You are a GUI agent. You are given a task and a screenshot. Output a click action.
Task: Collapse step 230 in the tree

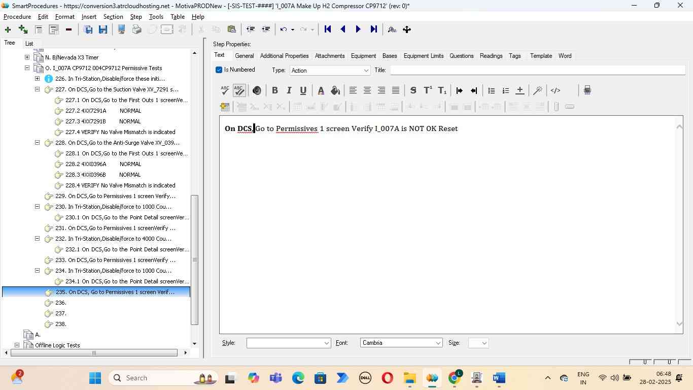click(x=37, y=207)
